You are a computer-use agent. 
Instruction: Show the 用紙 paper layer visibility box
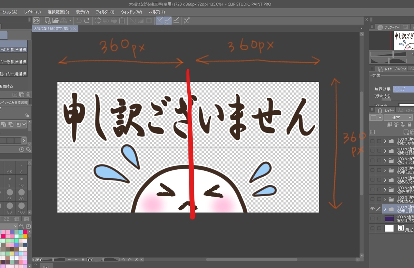(x=372, y=228)
